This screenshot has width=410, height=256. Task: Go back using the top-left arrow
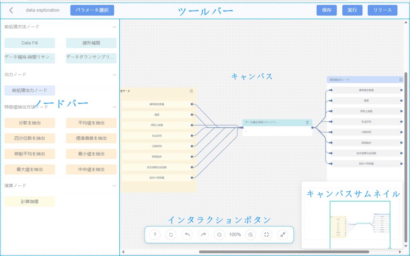tap(11, 10)
